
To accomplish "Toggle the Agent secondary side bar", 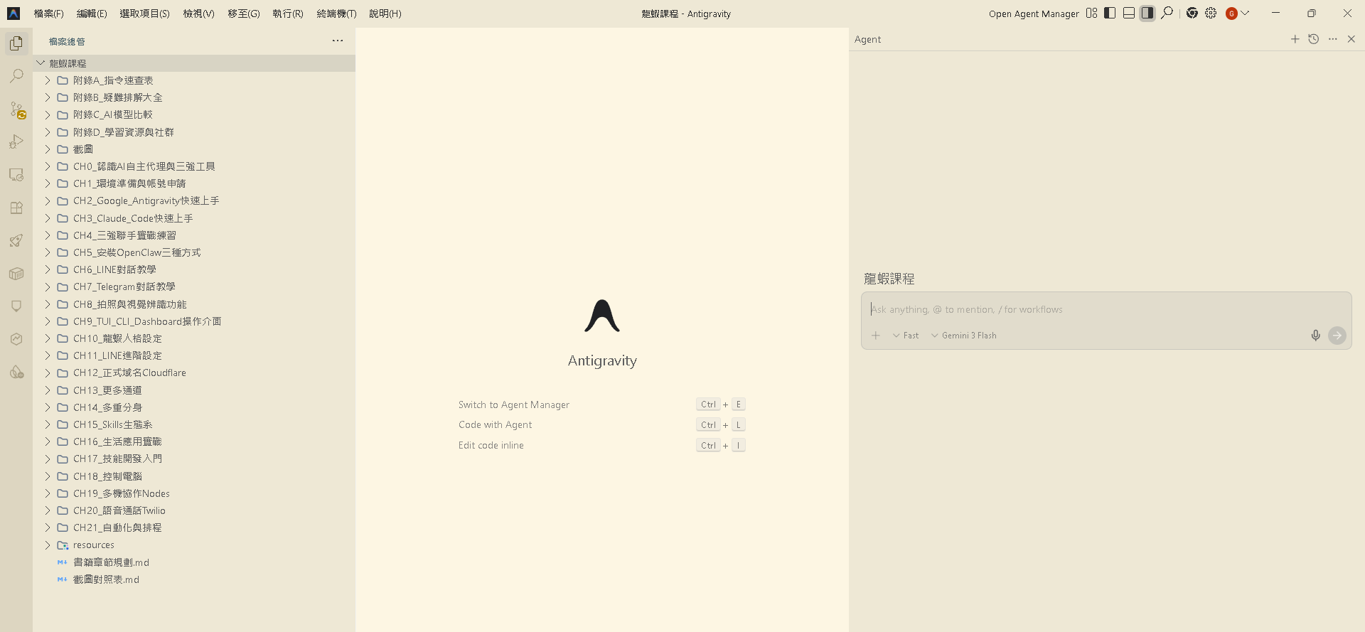I will pos(1147,13).
